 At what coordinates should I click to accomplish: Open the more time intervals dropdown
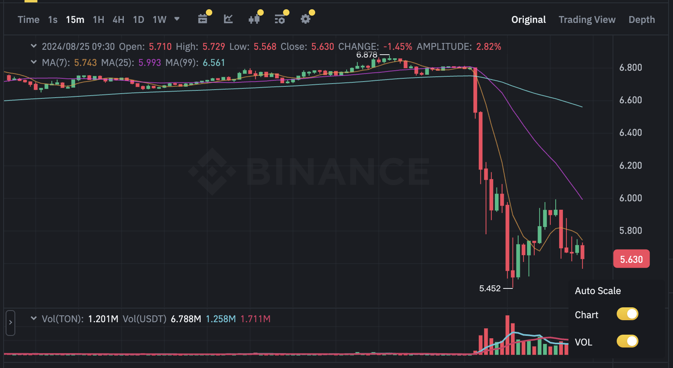tap(177, 19)
